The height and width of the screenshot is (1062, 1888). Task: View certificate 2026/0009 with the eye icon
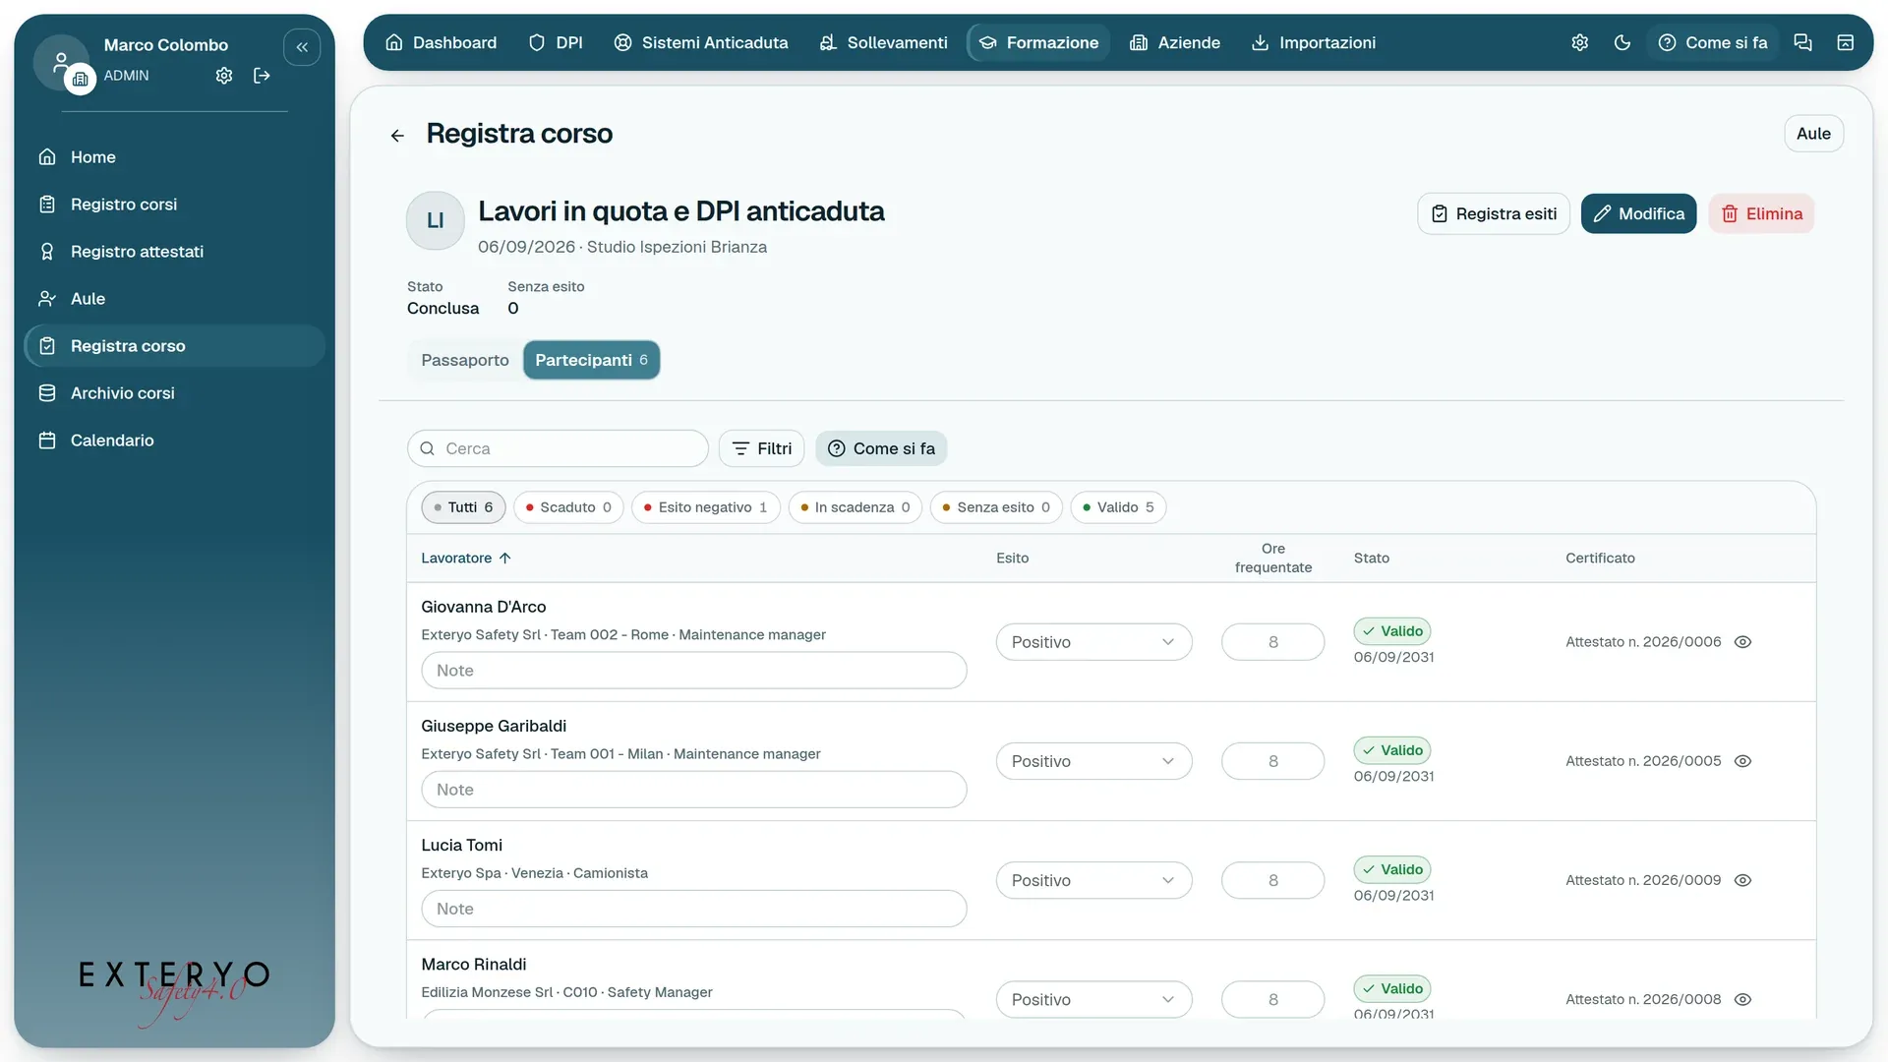1743,880
